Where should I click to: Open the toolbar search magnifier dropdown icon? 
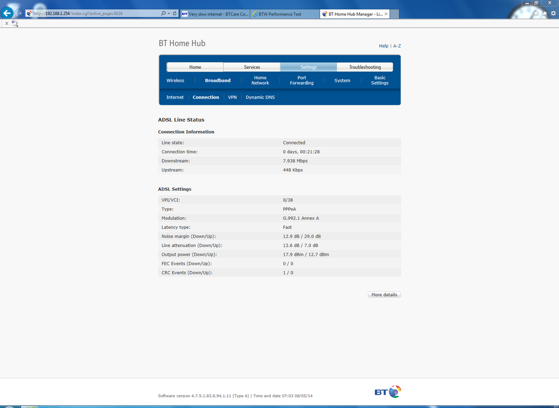[15, 24]
